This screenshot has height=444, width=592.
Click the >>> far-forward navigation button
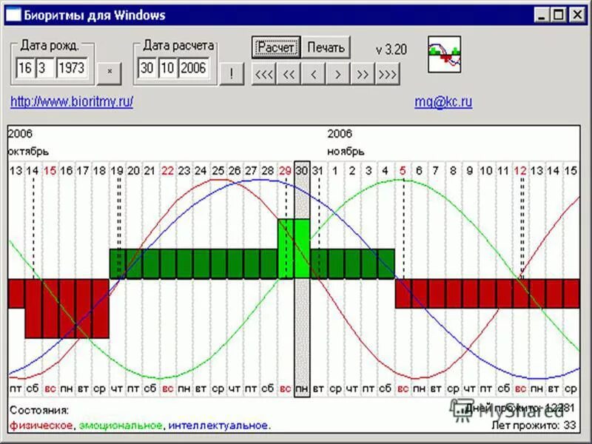[387, 74]
